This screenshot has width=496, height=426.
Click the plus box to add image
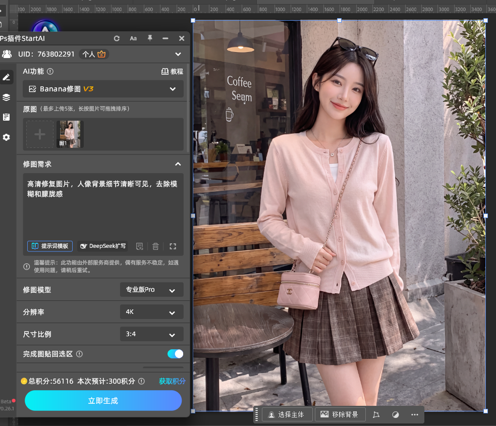pos(40,134)
